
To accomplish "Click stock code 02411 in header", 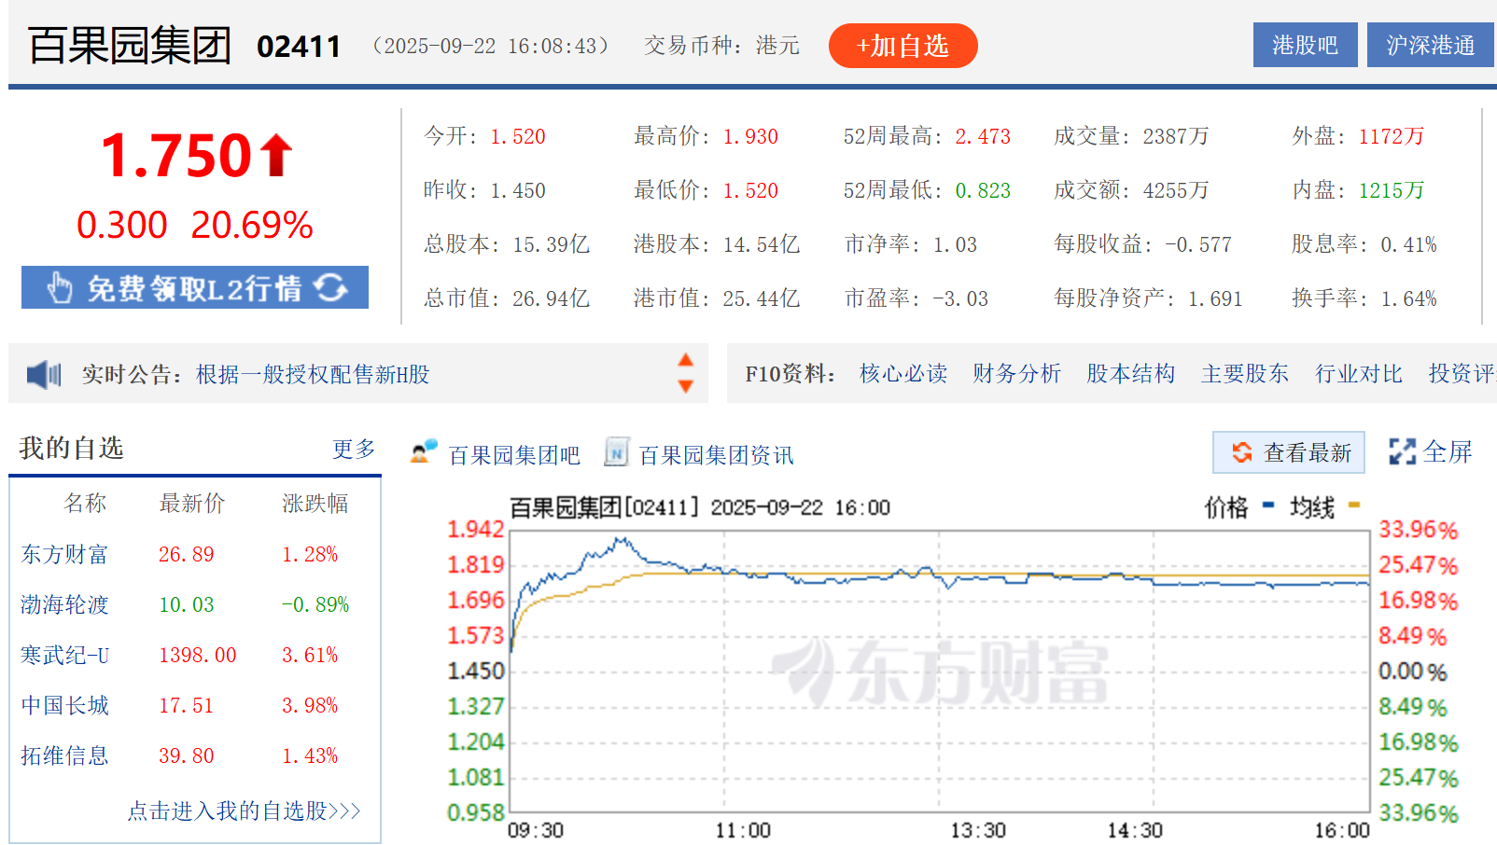I will click(299, 47).
